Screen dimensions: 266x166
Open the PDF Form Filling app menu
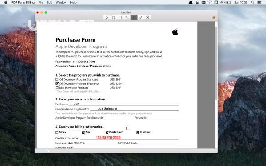tap(23, 2)
